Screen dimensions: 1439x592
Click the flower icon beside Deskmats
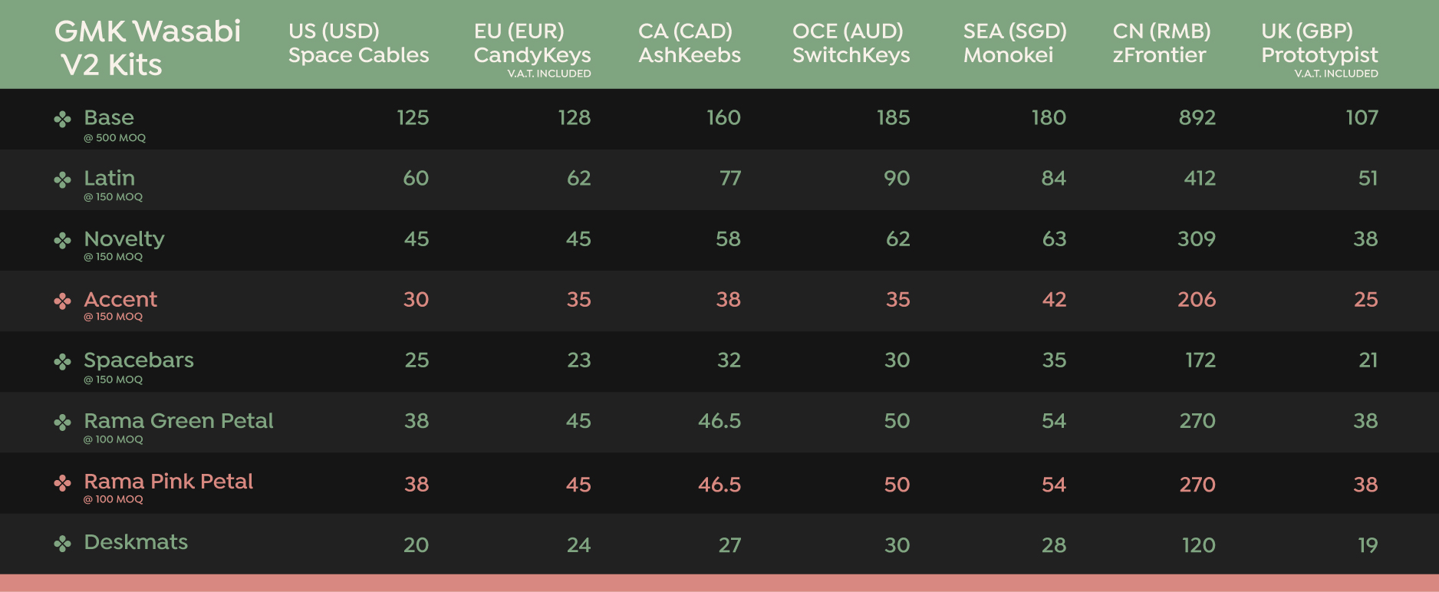(62, 544)
